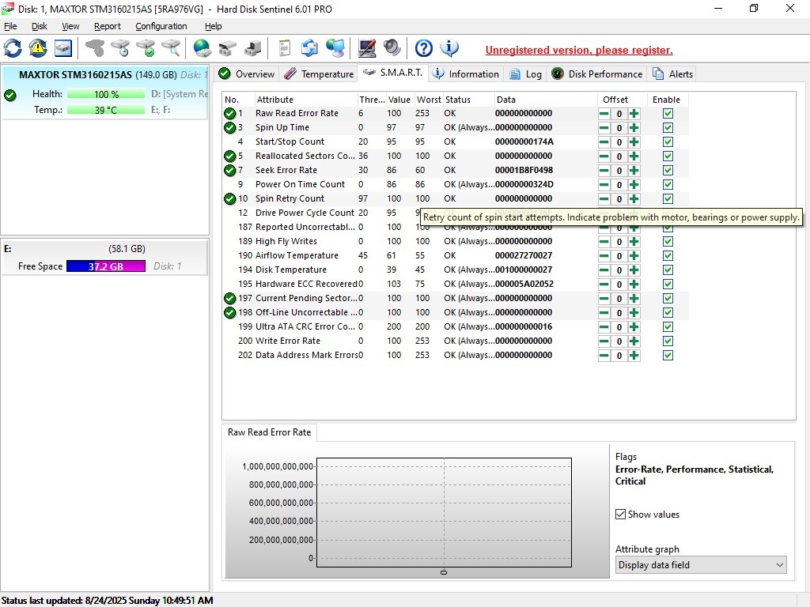The image size is (810, 607).
Task: Click the globe with disk toolbar icon
Action: click(202, 48)
